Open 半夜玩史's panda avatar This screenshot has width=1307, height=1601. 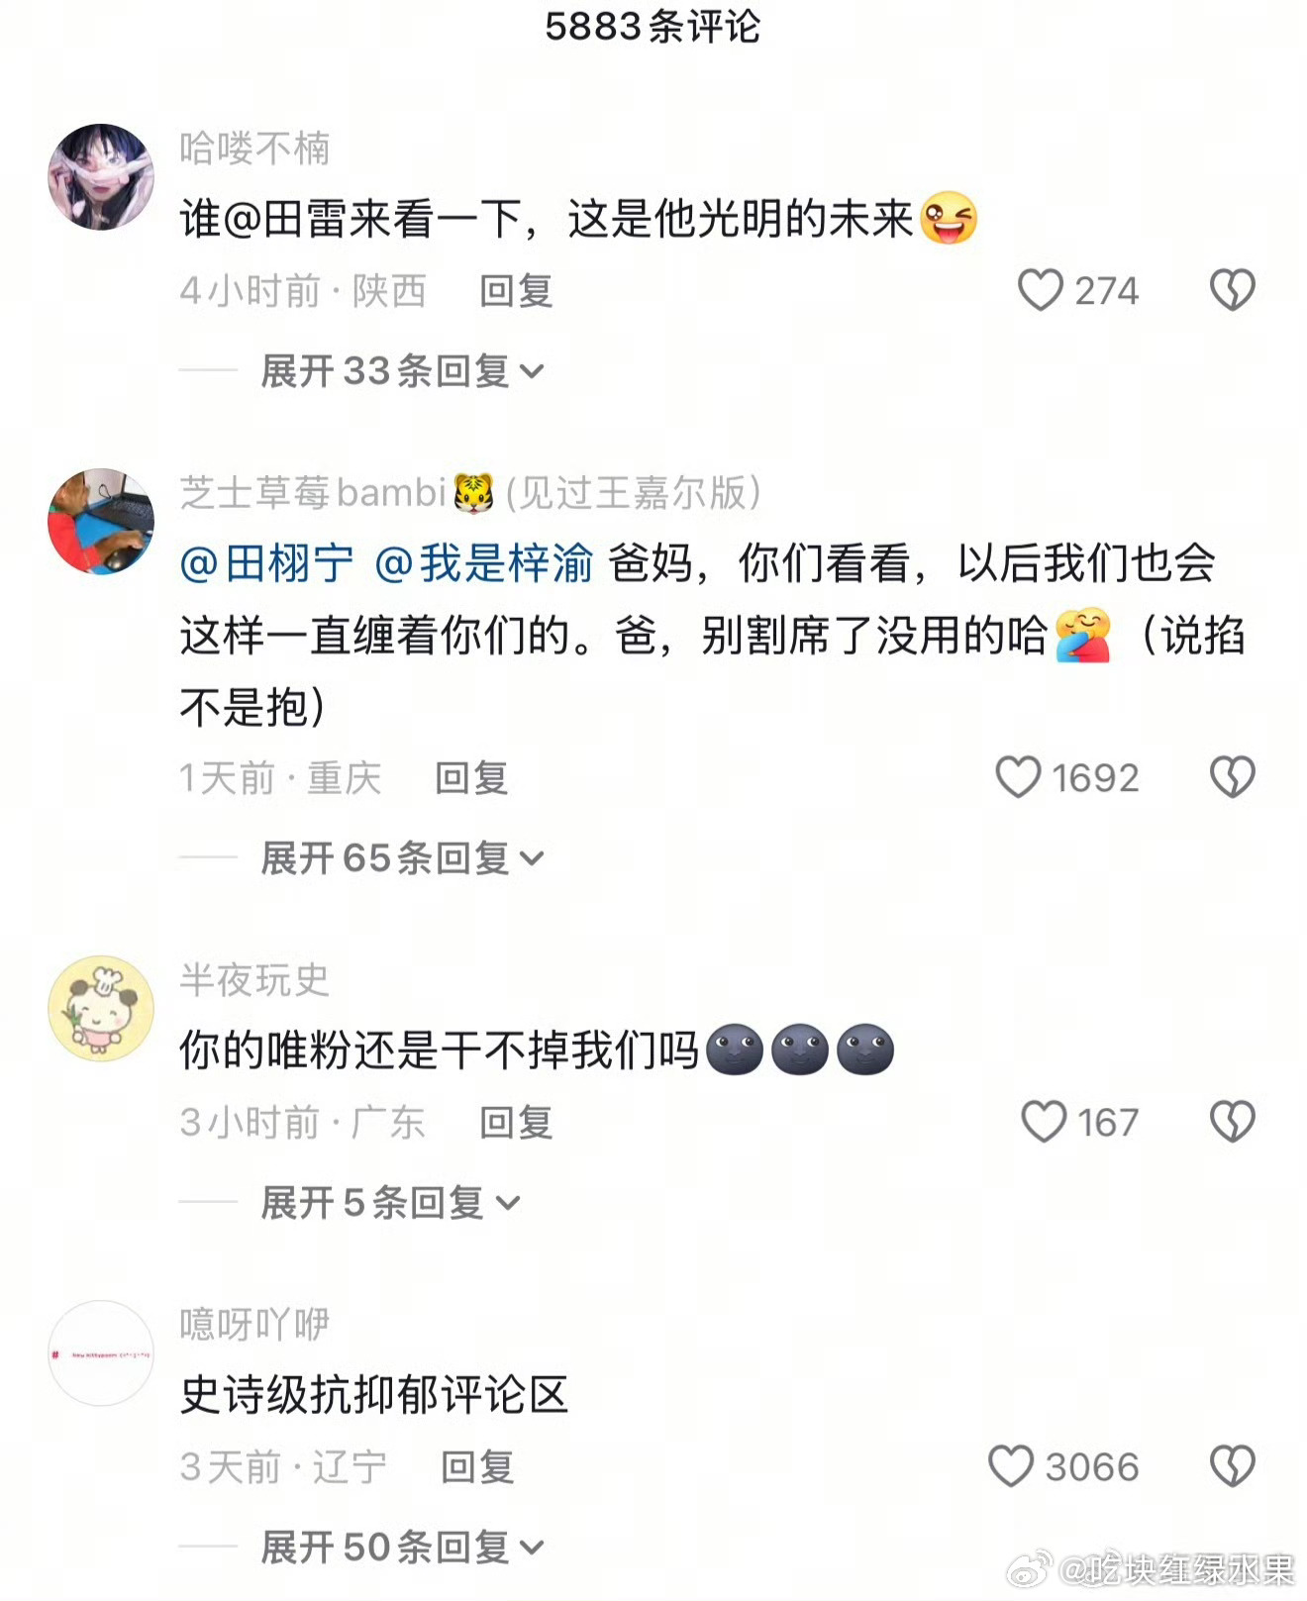[x=101, y=1009]
